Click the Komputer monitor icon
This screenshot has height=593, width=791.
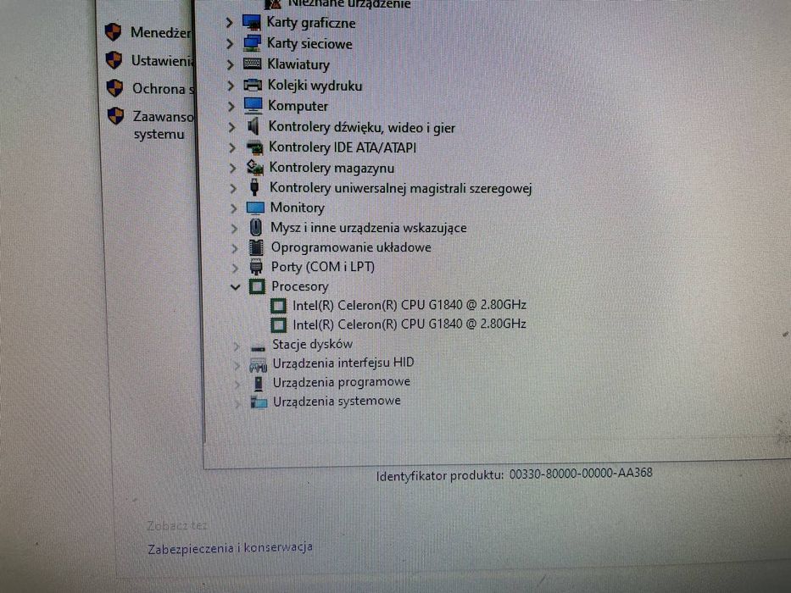coord(253,106)
